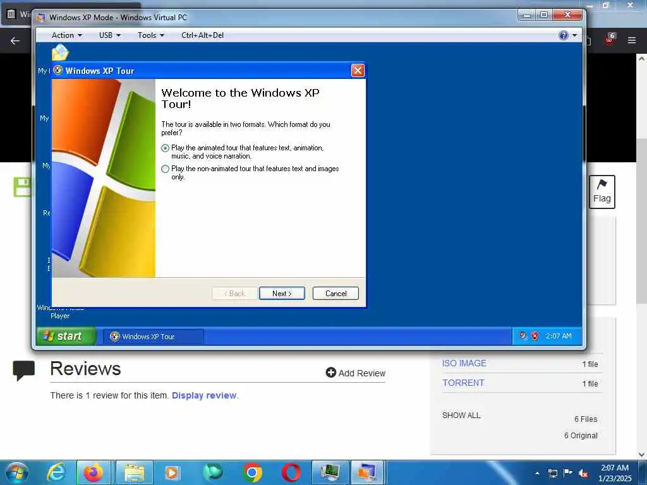The height and width of the screenshot is (485, 647).
Task: Open the USB menu in Virtual PC
Action: tap(110, 35)
